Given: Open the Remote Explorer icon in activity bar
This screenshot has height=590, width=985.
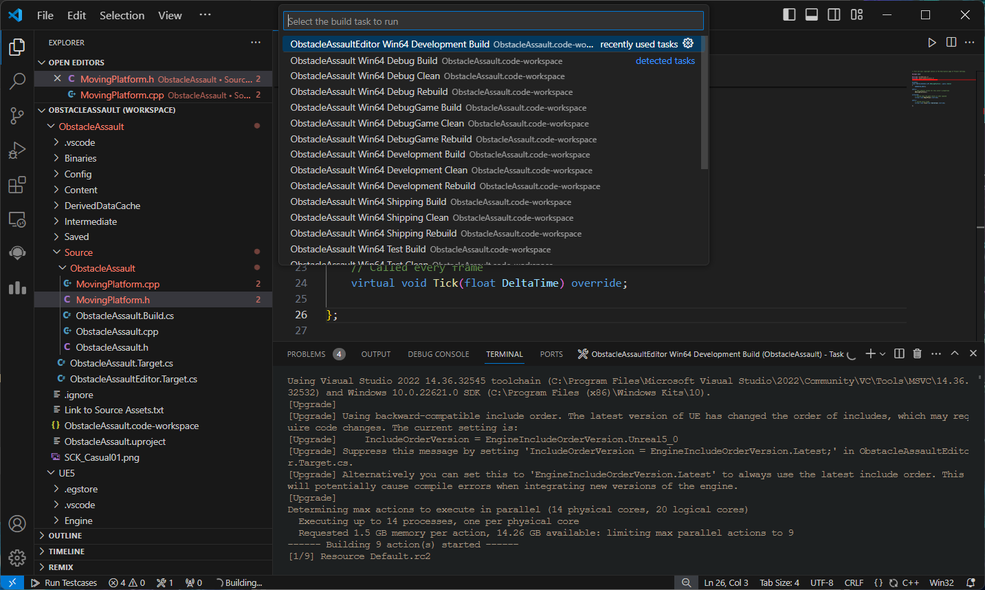Looking at the screenshot, I should 17,219.
